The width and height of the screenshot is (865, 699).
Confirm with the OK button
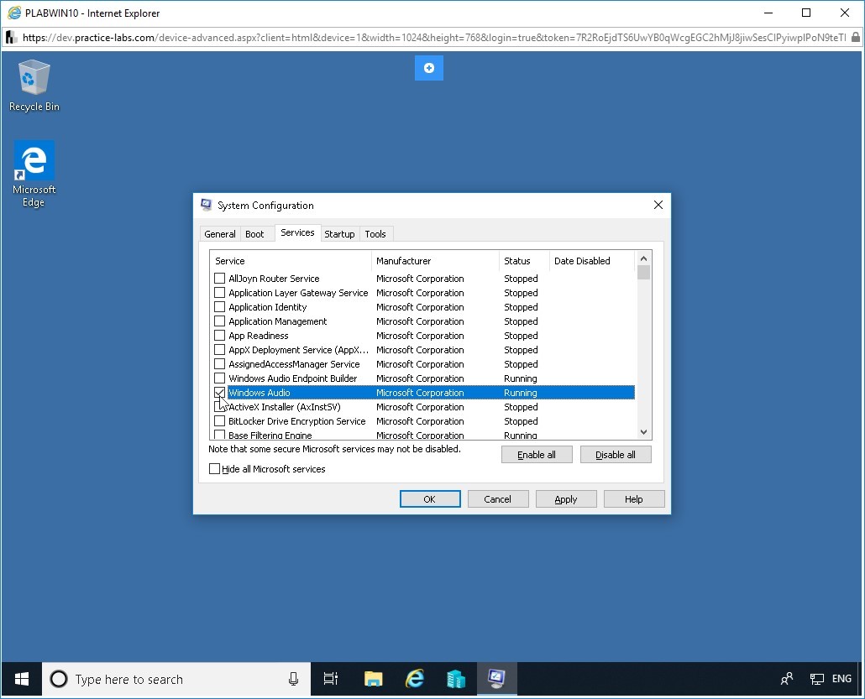pos(430,499)
